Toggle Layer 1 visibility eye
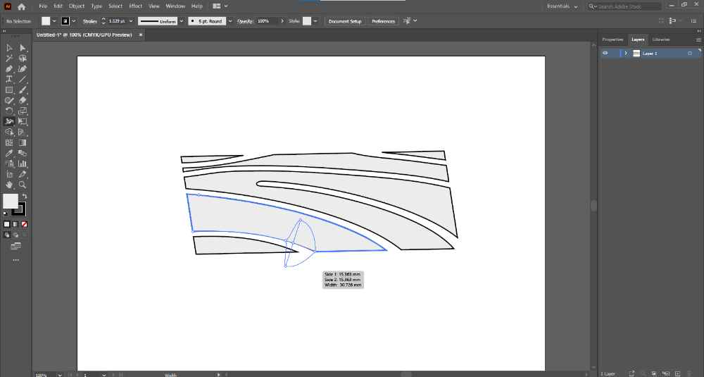The width and height of the screenshot is (704, 377). point(605,53)
